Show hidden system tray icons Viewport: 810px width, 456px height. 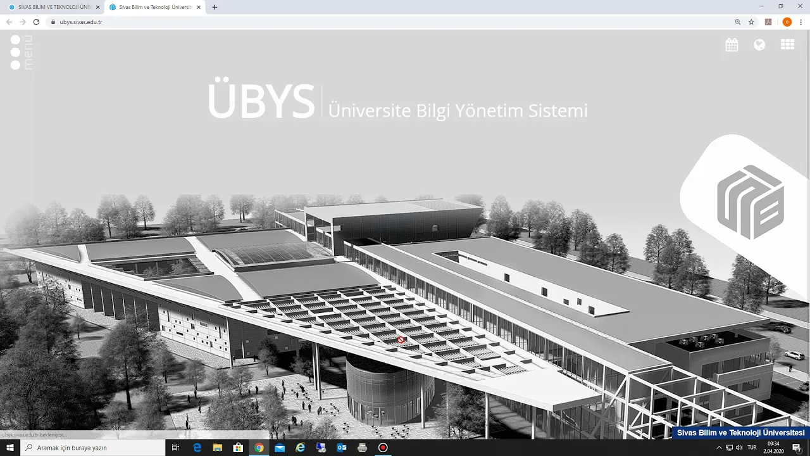pyautogui.click(x=719, y=447)
